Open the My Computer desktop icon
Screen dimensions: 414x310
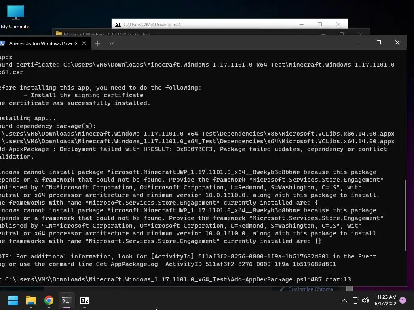(x=16, y=17)
